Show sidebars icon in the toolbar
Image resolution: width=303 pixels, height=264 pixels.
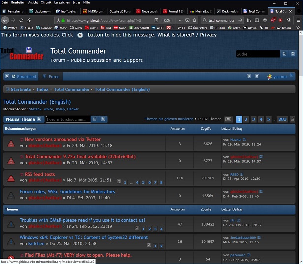pos(257,20)
